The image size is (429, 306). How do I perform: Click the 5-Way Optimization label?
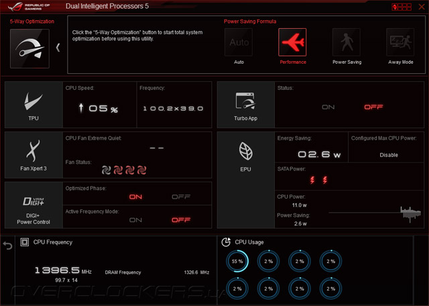click(x=32, y=21)
